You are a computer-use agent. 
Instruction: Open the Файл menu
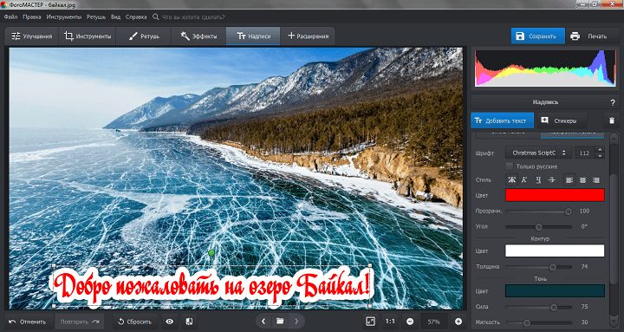tap(10, 16)
